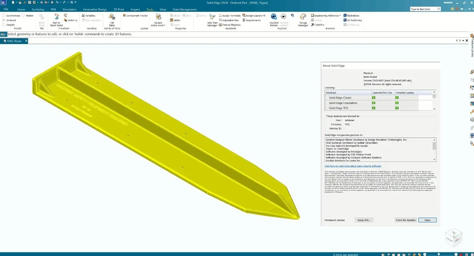Viewport: 474px width, 256px height.
Task: Switch to the Generative Design tab
Action: tap(95, 9)
